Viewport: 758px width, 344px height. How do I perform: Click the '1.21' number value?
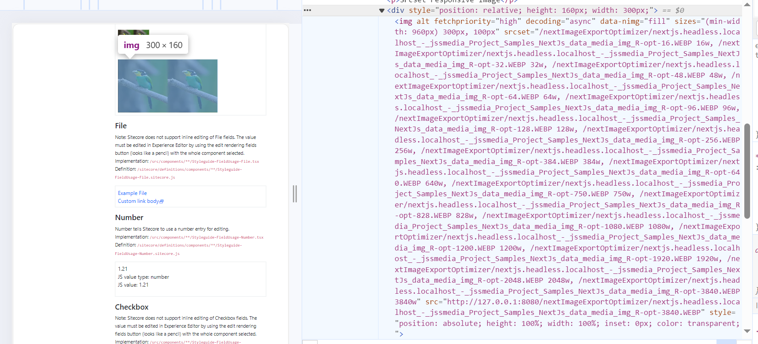(123, 269)
